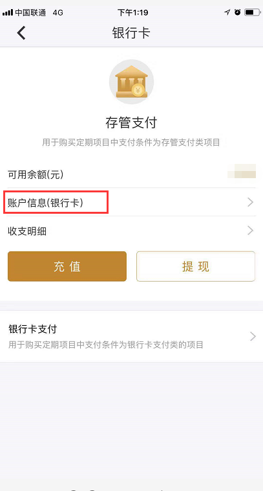This screenshot has width=263, height=491.
Task: Tap the 提现 withdraw button
Action: [x=196, y=266]
